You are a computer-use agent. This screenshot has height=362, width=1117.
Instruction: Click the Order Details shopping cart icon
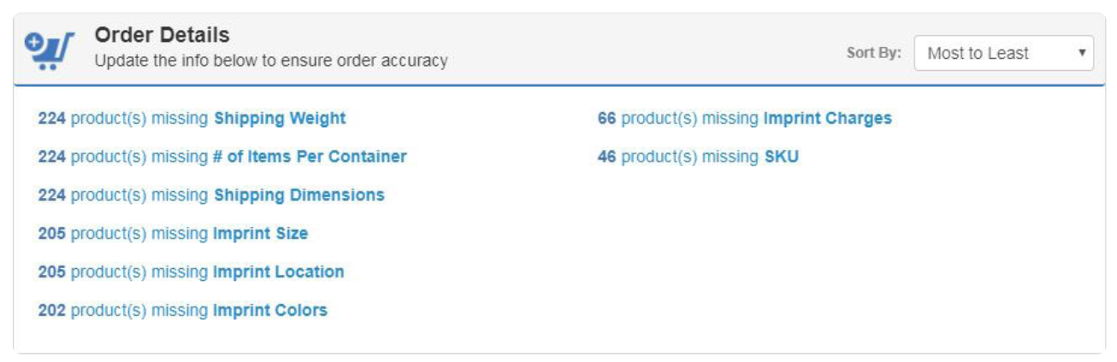49,51
